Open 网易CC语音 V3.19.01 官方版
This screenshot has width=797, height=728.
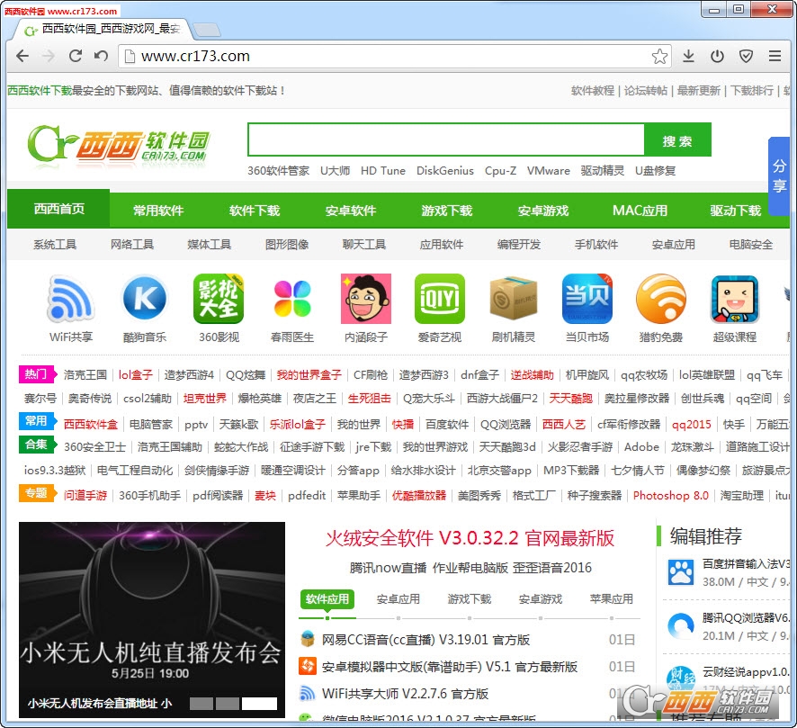point(425,639)
